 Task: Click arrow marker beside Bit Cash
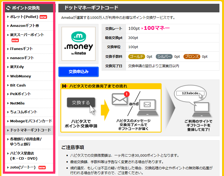click(x=8, y=85)
